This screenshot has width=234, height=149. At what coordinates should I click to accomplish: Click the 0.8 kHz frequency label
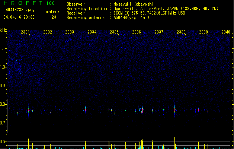3,104
